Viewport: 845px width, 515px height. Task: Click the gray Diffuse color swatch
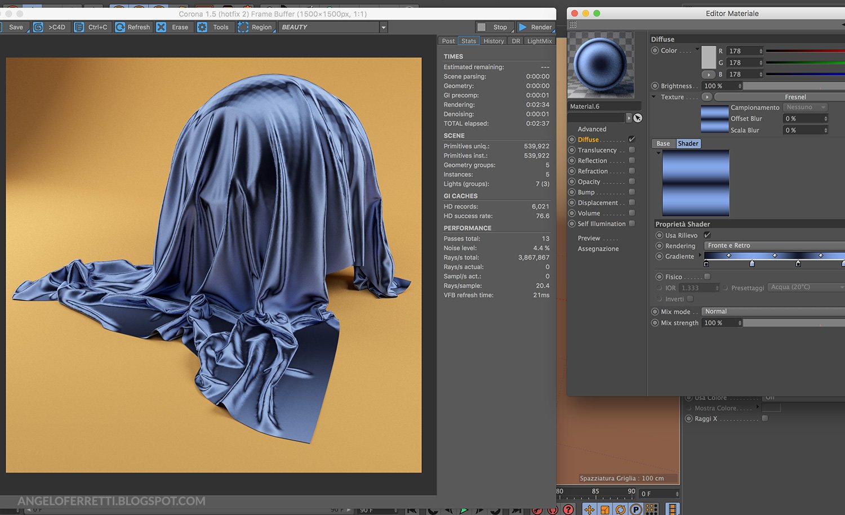709,57
